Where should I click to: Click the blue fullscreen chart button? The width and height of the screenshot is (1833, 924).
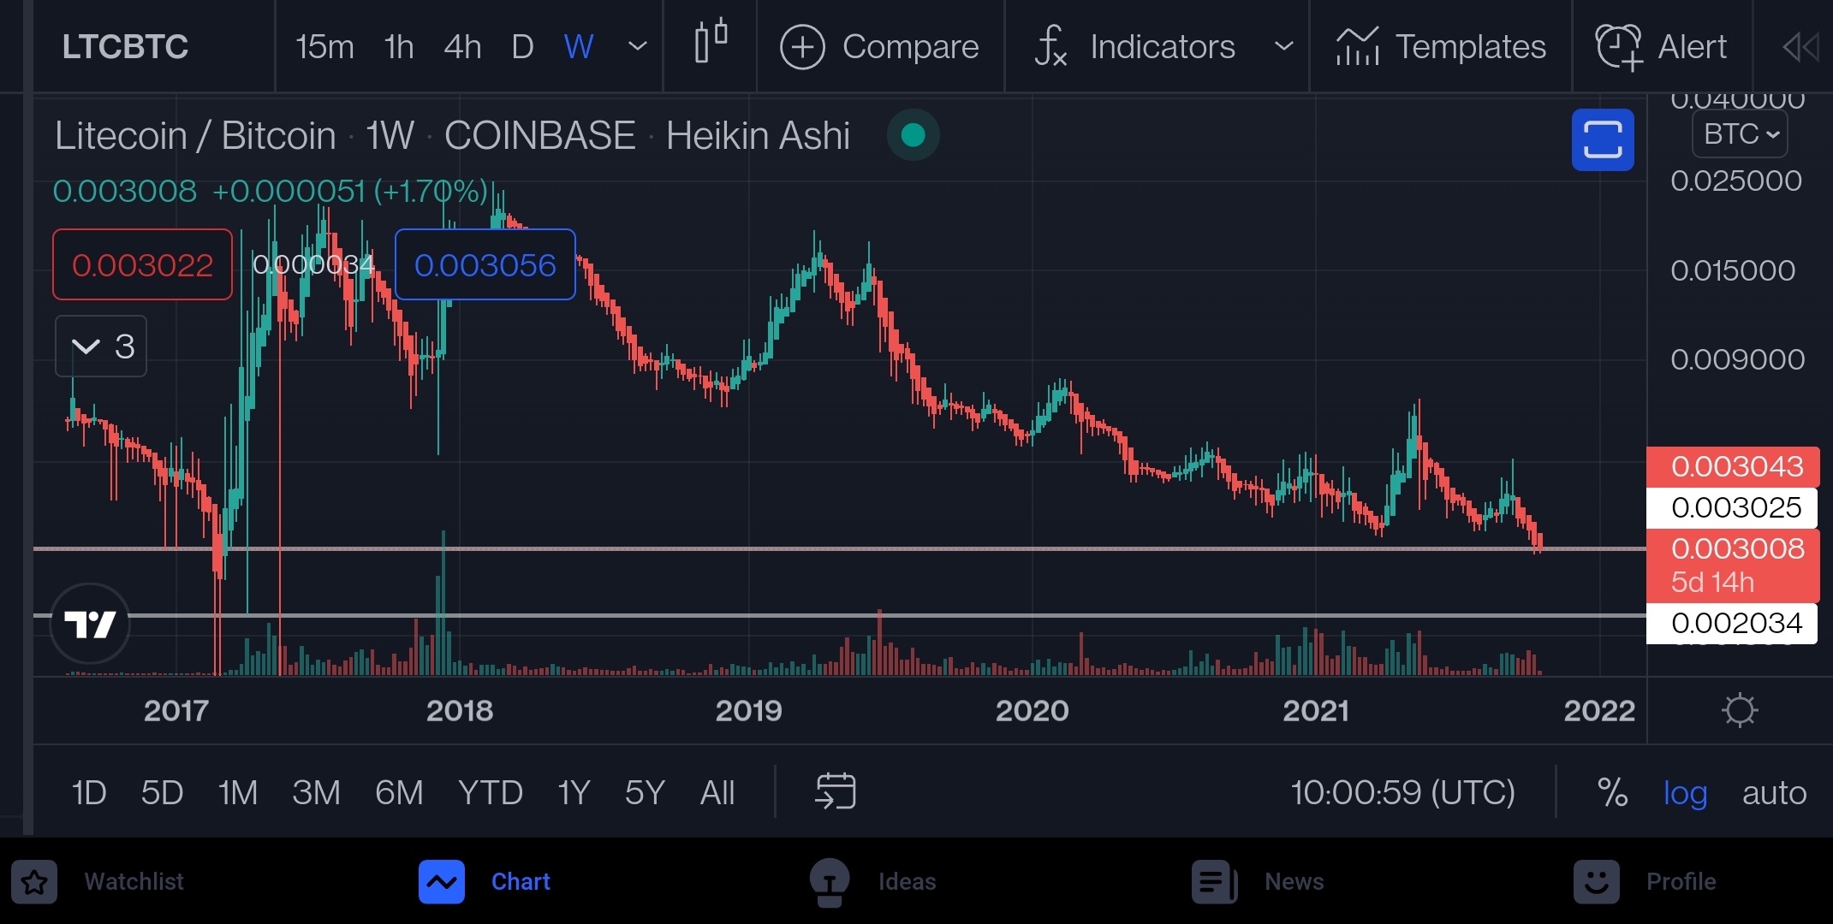pos(1603,139)
